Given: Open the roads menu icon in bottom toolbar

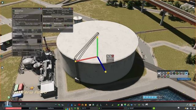Looking at the screenshot, I should (x=56, y=105).
